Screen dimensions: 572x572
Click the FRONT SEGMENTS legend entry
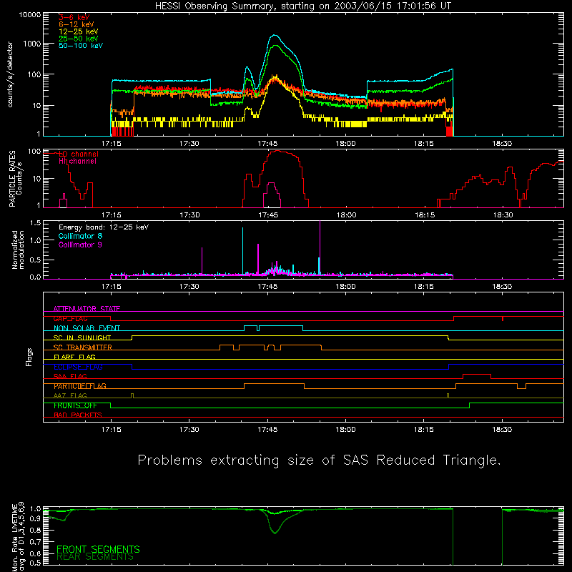click(98, 549)
